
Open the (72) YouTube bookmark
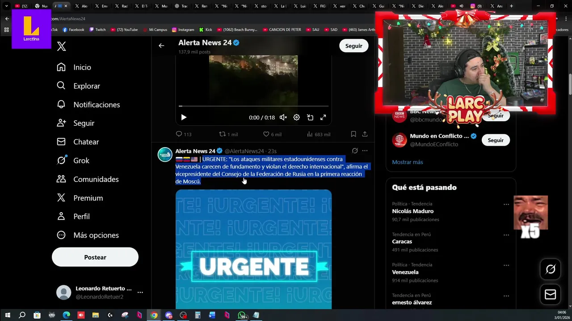click(124, 30)
